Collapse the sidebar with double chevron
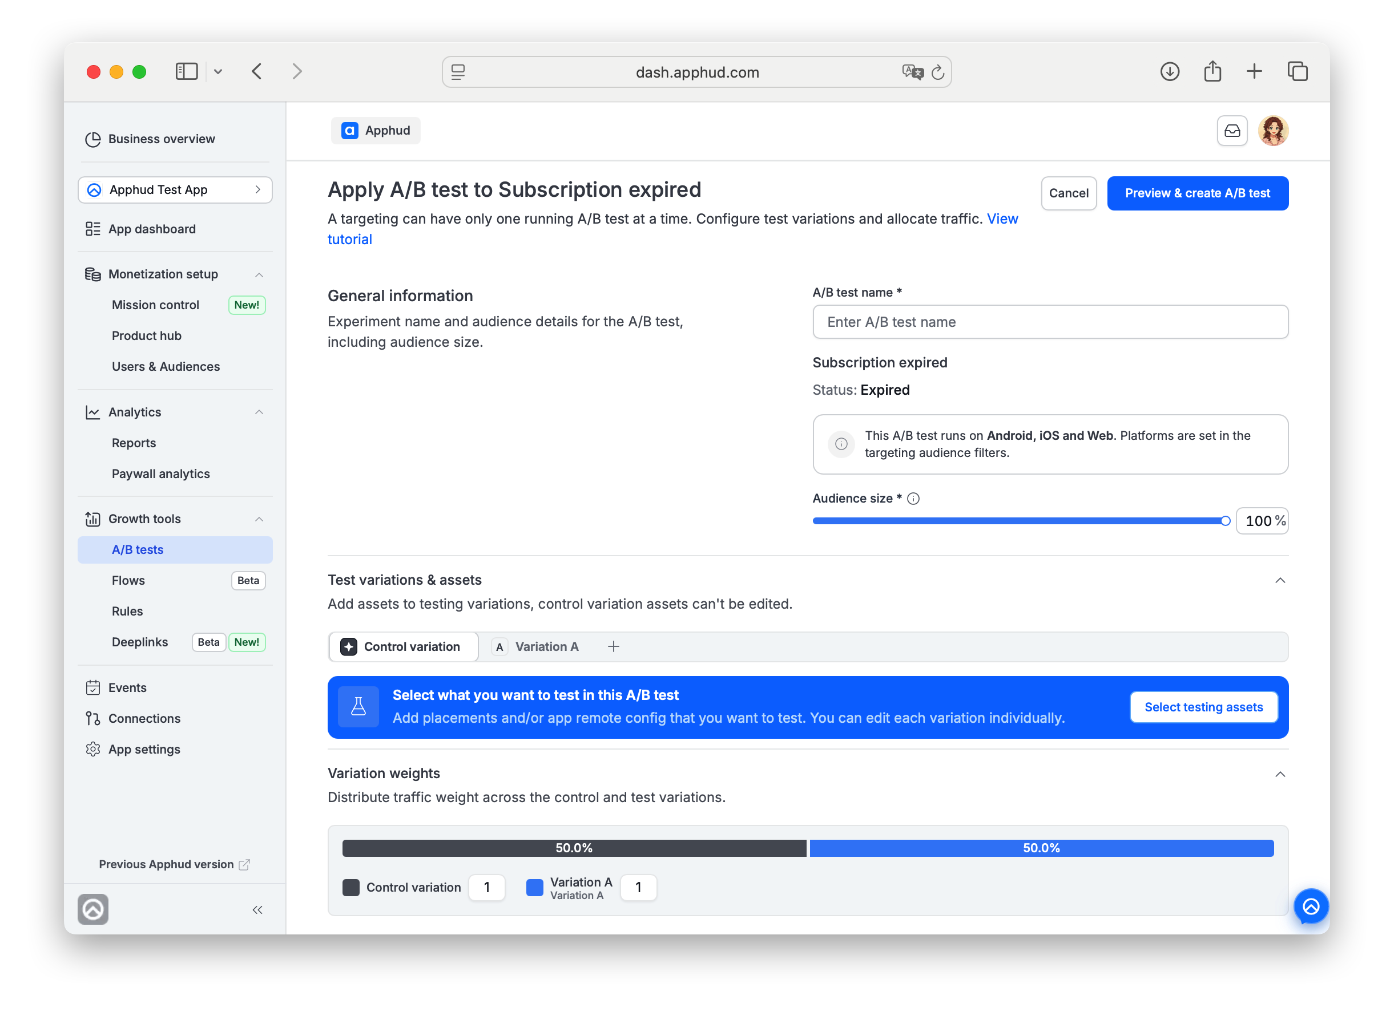This screenshot has width=1394, height=1020. 257,909
